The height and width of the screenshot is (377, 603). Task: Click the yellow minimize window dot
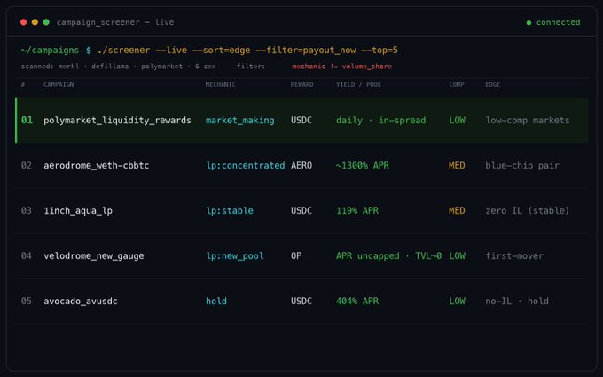(35, 22)
